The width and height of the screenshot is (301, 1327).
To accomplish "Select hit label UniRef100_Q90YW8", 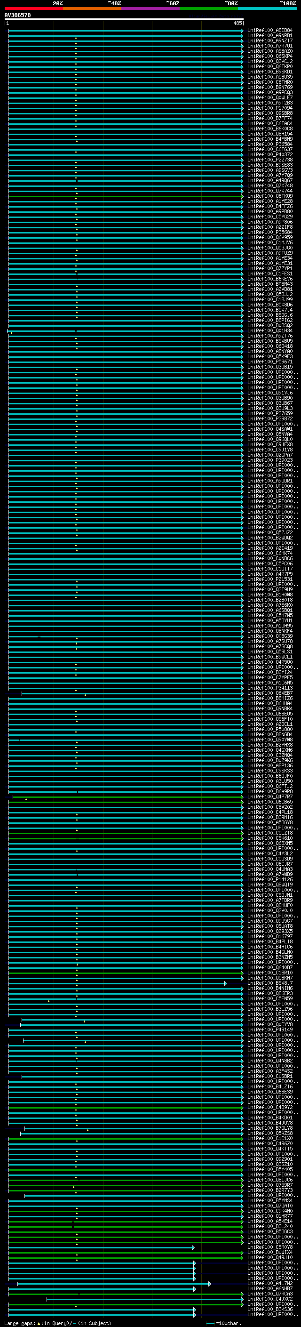I will point(270,740).
